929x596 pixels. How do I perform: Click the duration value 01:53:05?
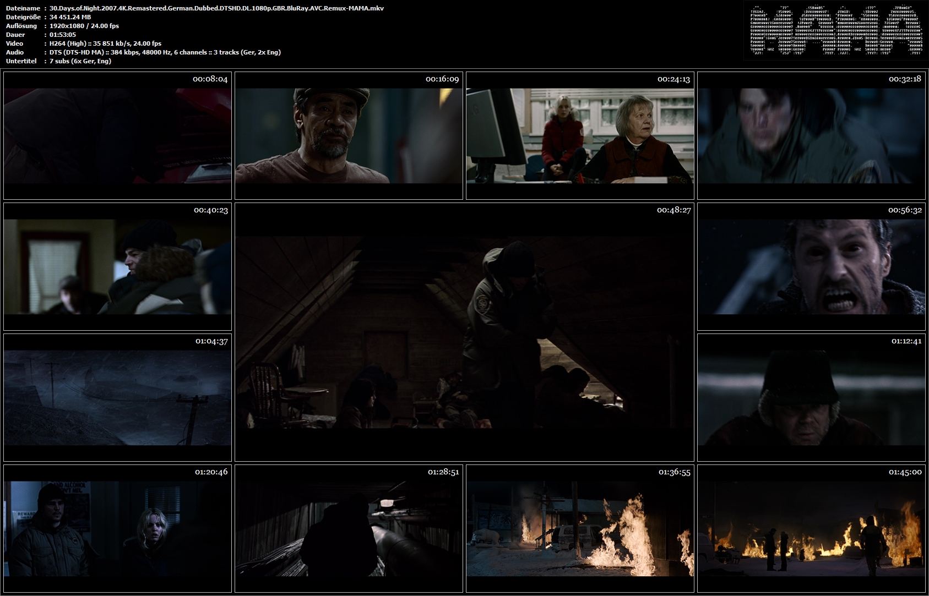point(62,35)
